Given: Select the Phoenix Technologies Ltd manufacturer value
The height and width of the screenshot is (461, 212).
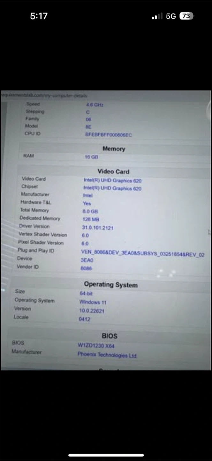Looking at the screenshot, I should pyautogui.click(x=107, y=355).
